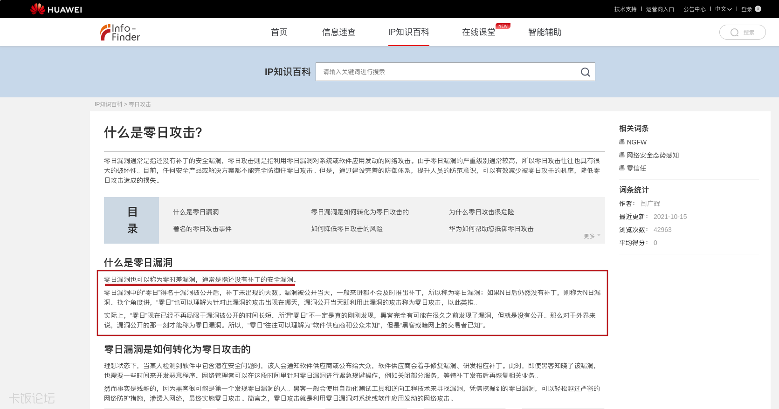Click the icon beside 零信任

[622, 168]
